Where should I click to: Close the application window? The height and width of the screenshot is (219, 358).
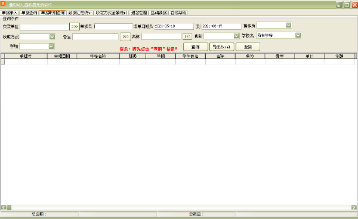tap(355, 5)
